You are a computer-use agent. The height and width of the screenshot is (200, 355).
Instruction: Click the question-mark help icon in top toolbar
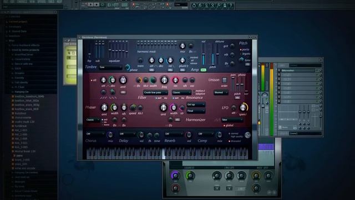pyautogui.click(x=231, y=6)
